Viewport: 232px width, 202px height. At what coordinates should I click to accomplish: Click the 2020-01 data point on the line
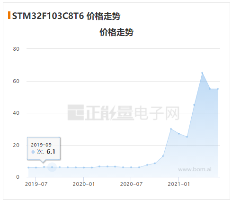(x=84, y=167)
